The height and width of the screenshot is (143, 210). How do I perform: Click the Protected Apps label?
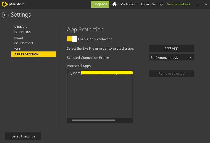79,66
